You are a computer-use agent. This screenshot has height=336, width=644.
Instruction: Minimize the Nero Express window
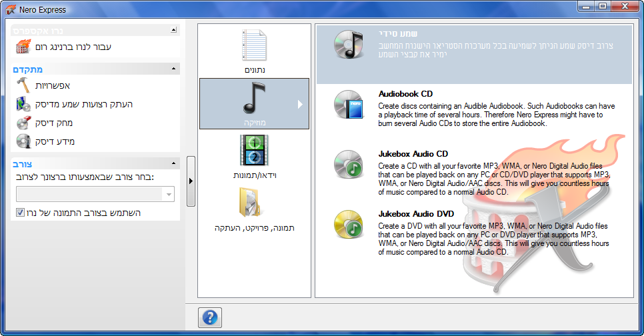coord(586,6)
